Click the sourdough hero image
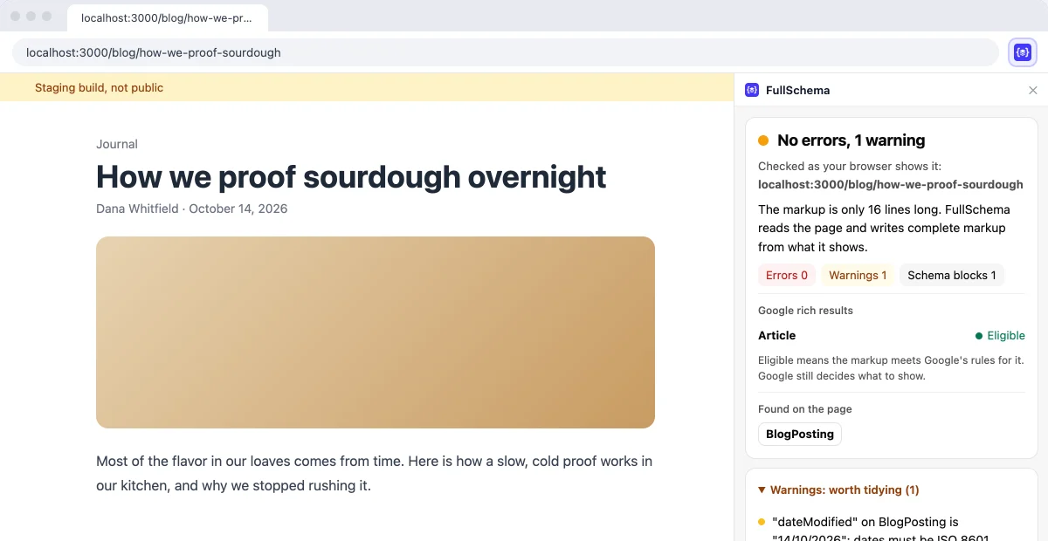The height and width of the screenshot is (541, 1048). tap(376, 332)
